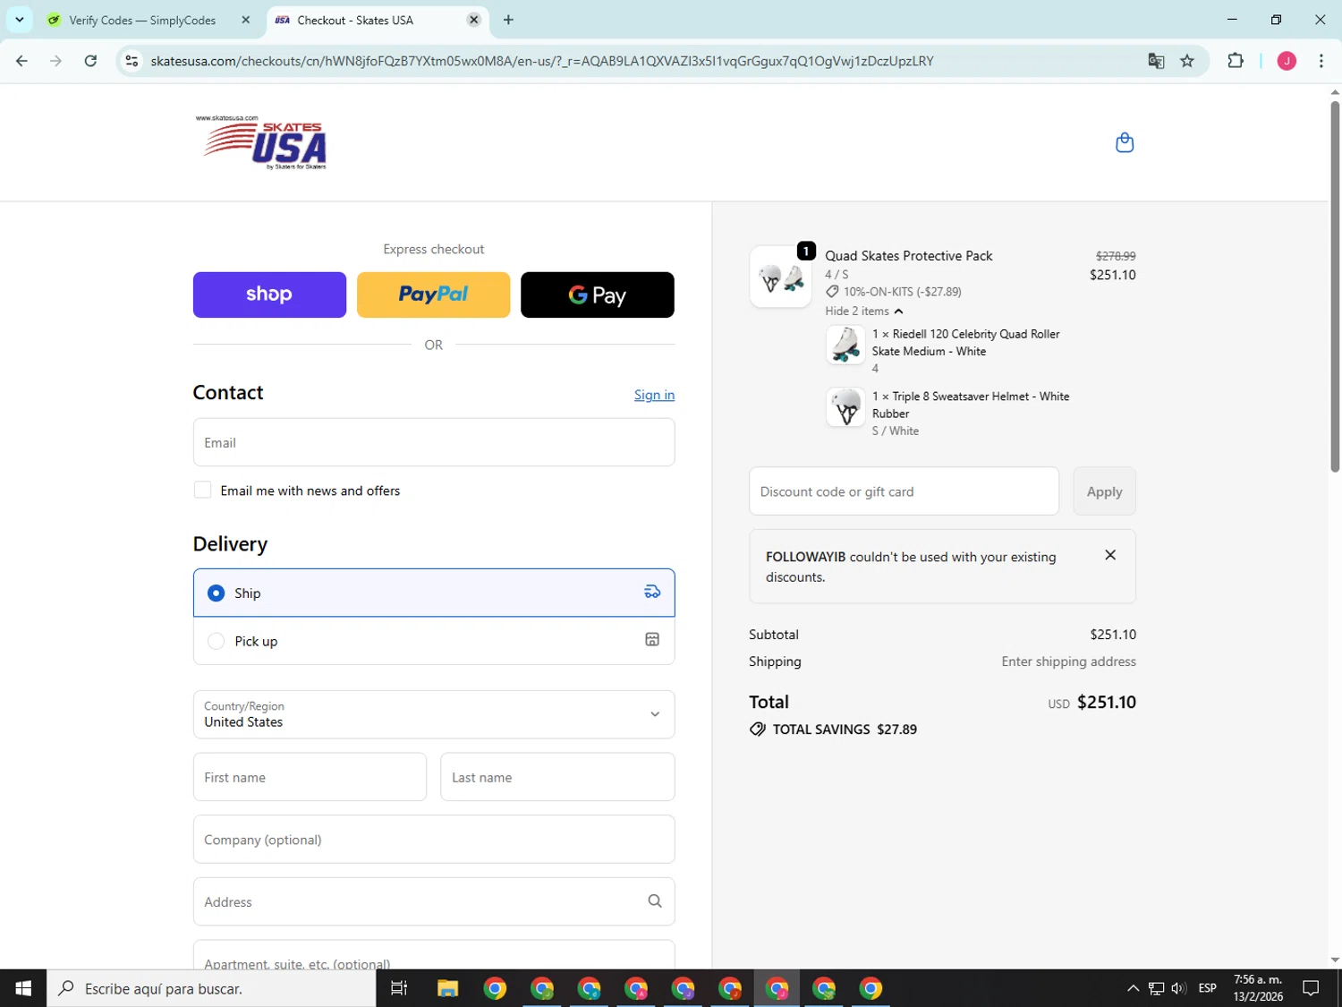Screen dimensions: 1342x1007
Task: Click the Sign in link
Action: click(x=654, y=395)
